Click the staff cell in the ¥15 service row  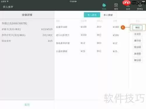[x=99, y=51]
